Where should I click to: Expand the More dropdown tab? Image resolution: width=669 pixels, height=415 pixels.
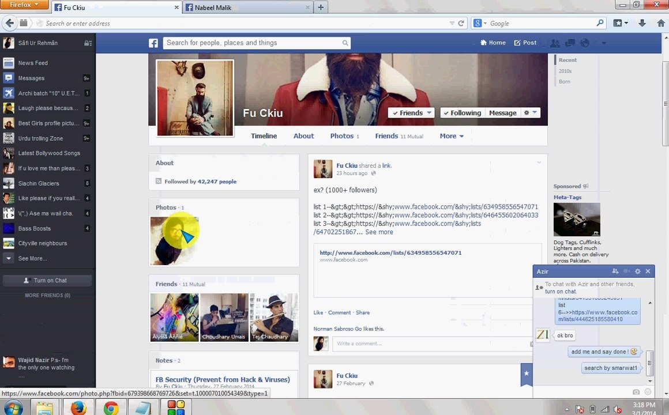tap(452, 136)
